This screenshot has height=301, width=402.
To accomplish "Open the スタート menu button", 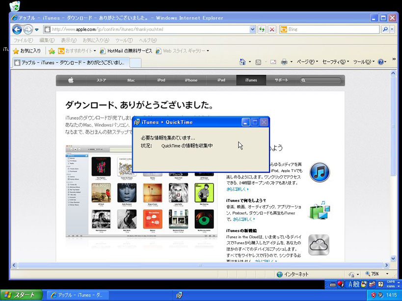I will pyautogui.click(x=22, y=295).
